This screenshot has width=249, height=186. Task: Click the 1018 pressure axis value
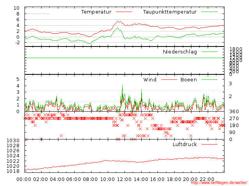click(13, 171)
